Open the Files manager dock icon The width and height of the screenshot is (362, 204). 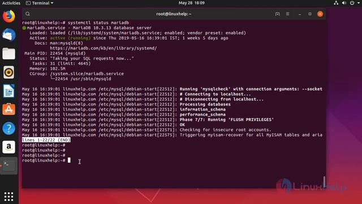point(9,54)
